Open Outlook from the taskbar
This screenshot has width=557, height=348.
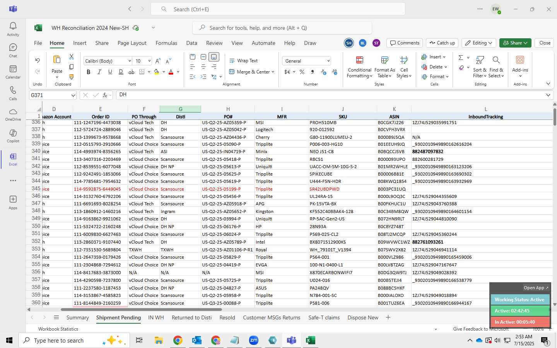pyautogui.click(x=196, y=340)
